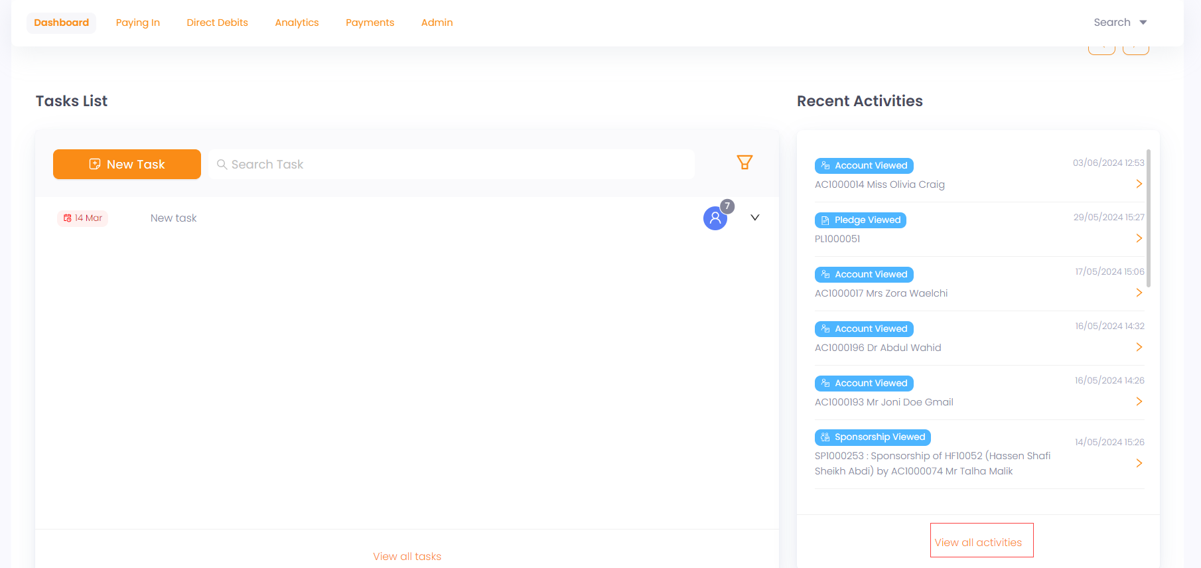Open arrow for AC1000193 Mr Joni Doe Gmail

point(1139,401)
